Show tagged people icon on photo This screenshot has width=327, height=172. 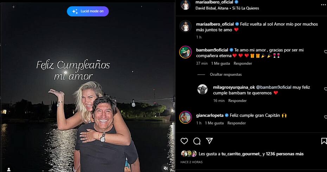click(9, 169)
